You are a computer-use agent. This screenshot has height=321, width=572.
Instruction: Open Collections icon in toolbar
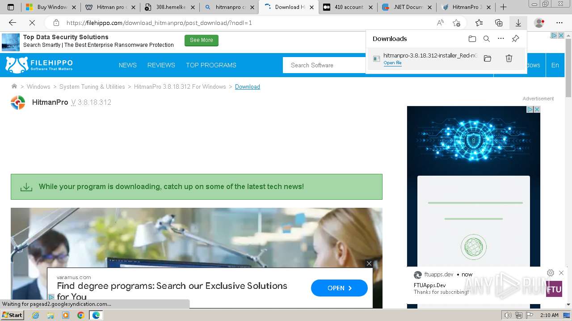pyautogui.click(x=499, y=23)
